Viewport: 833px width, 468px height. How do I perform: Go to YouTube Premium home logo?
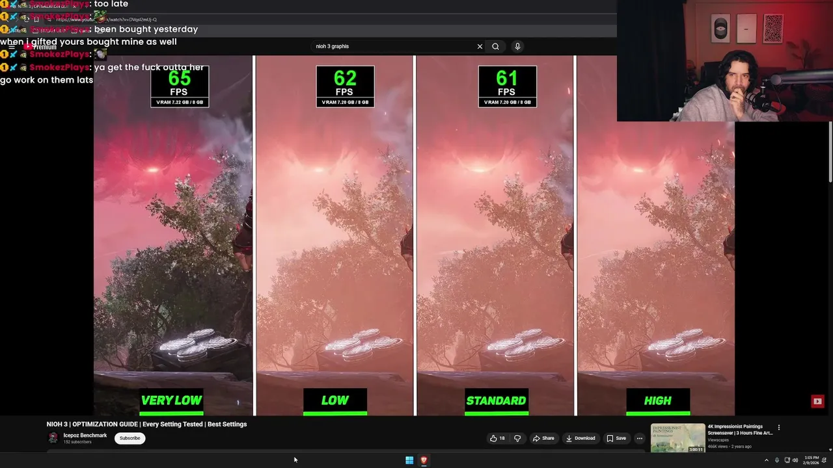pos(40,47)
